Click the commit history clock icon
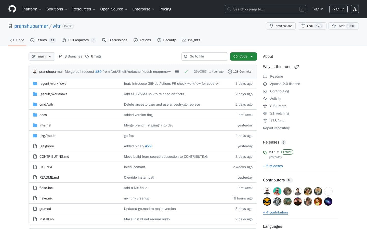This screenshot has width=367, height=229. tap(230, 71)
